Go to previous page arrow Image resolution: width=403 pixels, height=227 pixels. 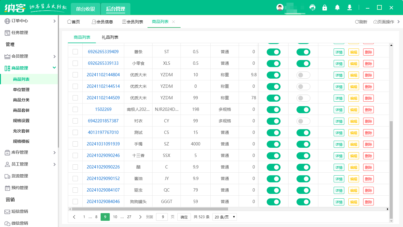click(x=74, y=217)
